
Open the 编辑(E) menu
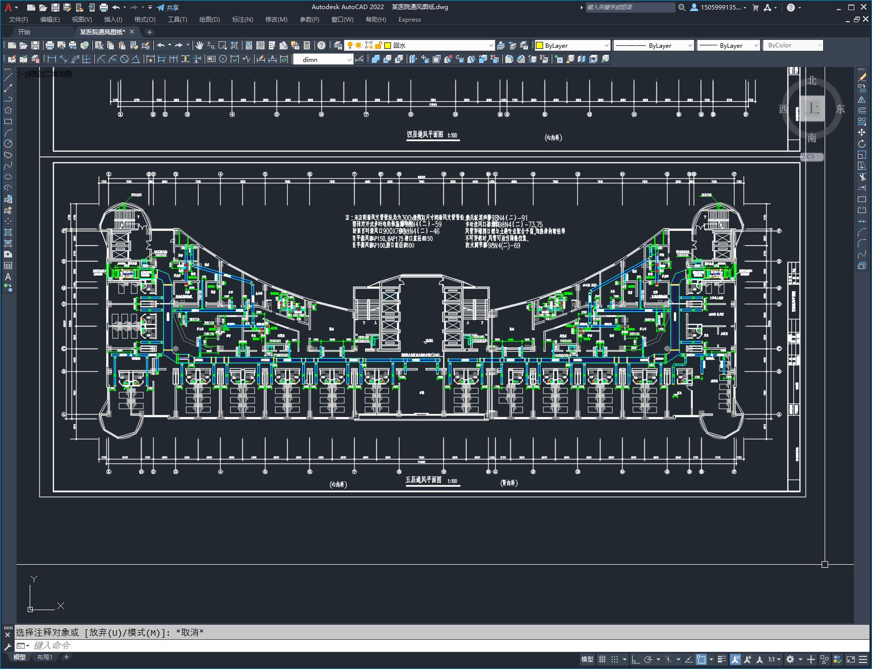(x=50, y=19)
